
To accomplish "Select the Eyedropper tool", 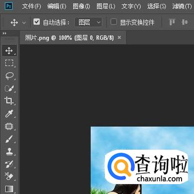I will (9, 113).
